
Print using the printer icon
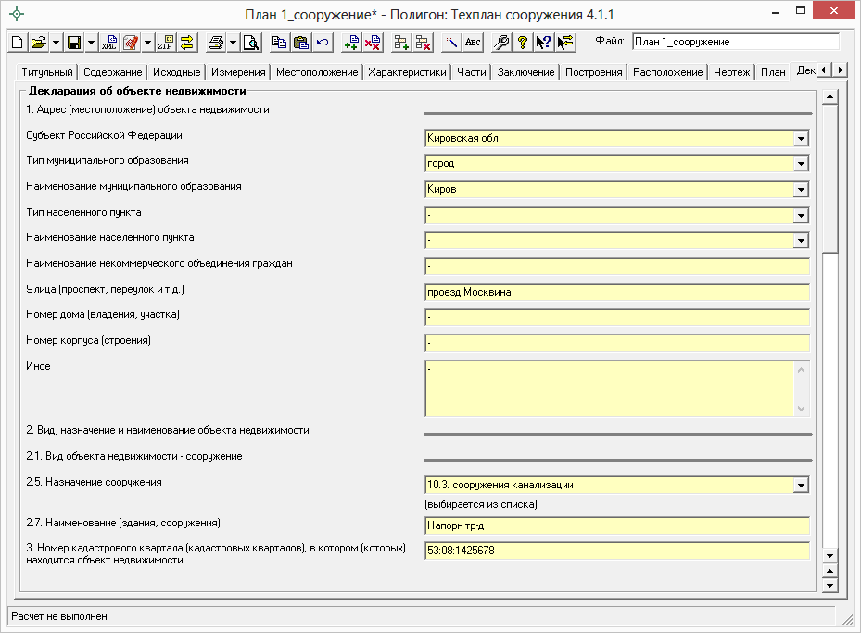point(216,43)
